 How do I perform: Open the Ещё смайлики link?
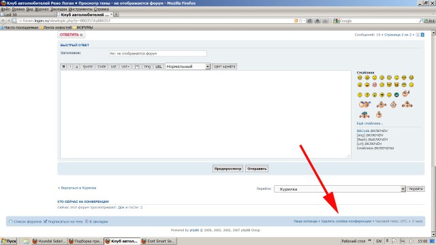pyautogui.click(x=369, y=123)
